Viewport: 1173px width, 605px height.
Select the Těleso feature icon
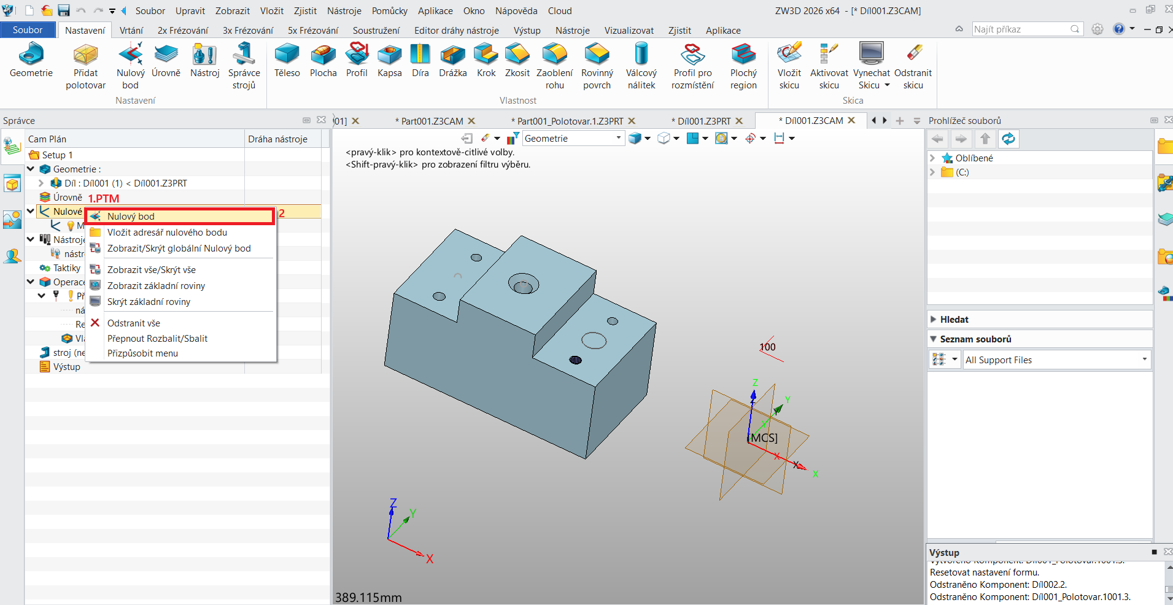tap(287, 60)
